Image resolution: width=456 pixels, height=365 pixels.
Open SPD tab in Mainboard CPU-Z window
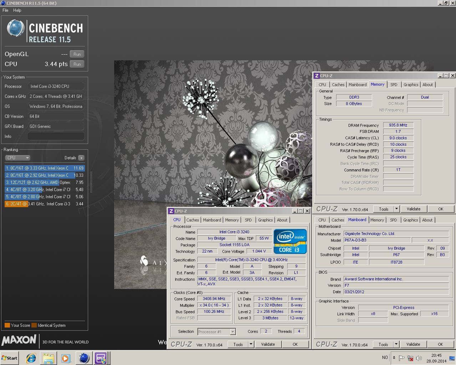click(x=393, y=220)
